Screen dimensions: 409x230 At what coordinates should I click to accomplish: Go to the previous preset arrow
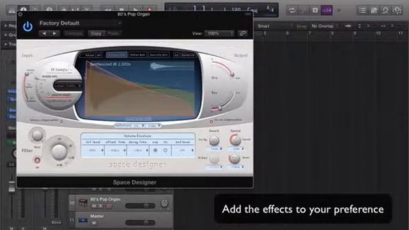44,33
